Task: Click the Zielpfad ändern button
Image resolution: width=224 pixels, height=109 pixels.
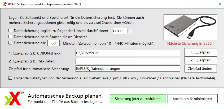Action: pos(201,69)
